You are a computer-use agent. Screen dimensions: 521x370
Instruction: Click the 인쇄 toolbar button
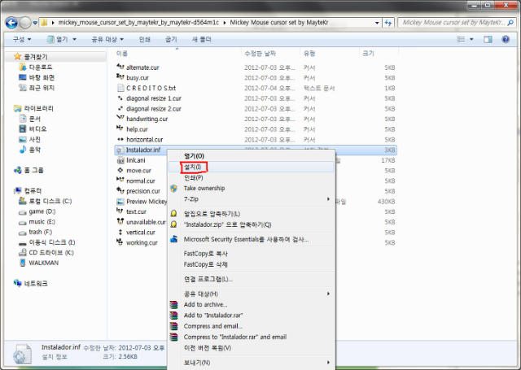pos(144,39)
